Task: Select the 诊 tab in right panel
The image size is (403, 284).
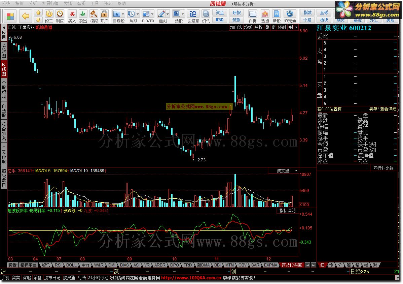Action: point(331,265)
